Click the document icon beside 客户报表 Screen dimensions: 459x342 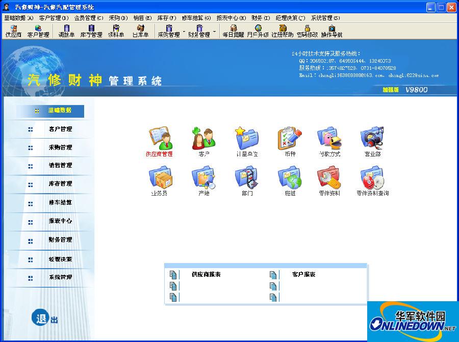point(273,275)
